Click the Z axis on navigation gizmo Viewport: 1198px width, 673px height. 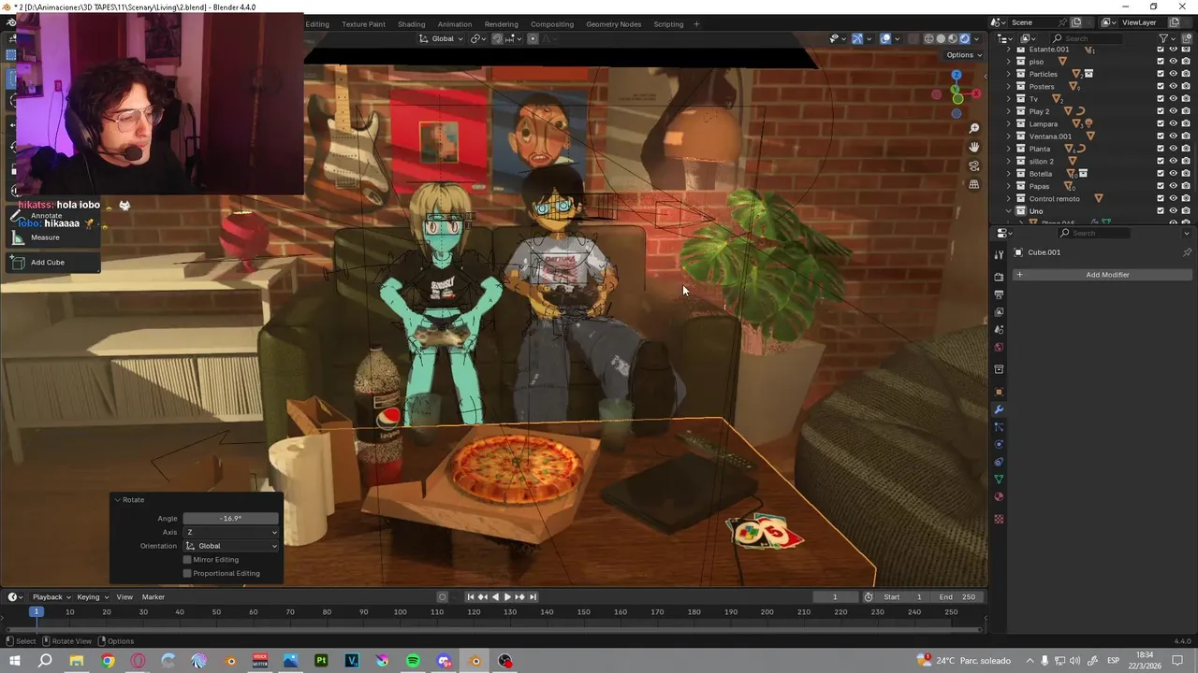pos(956,75)
